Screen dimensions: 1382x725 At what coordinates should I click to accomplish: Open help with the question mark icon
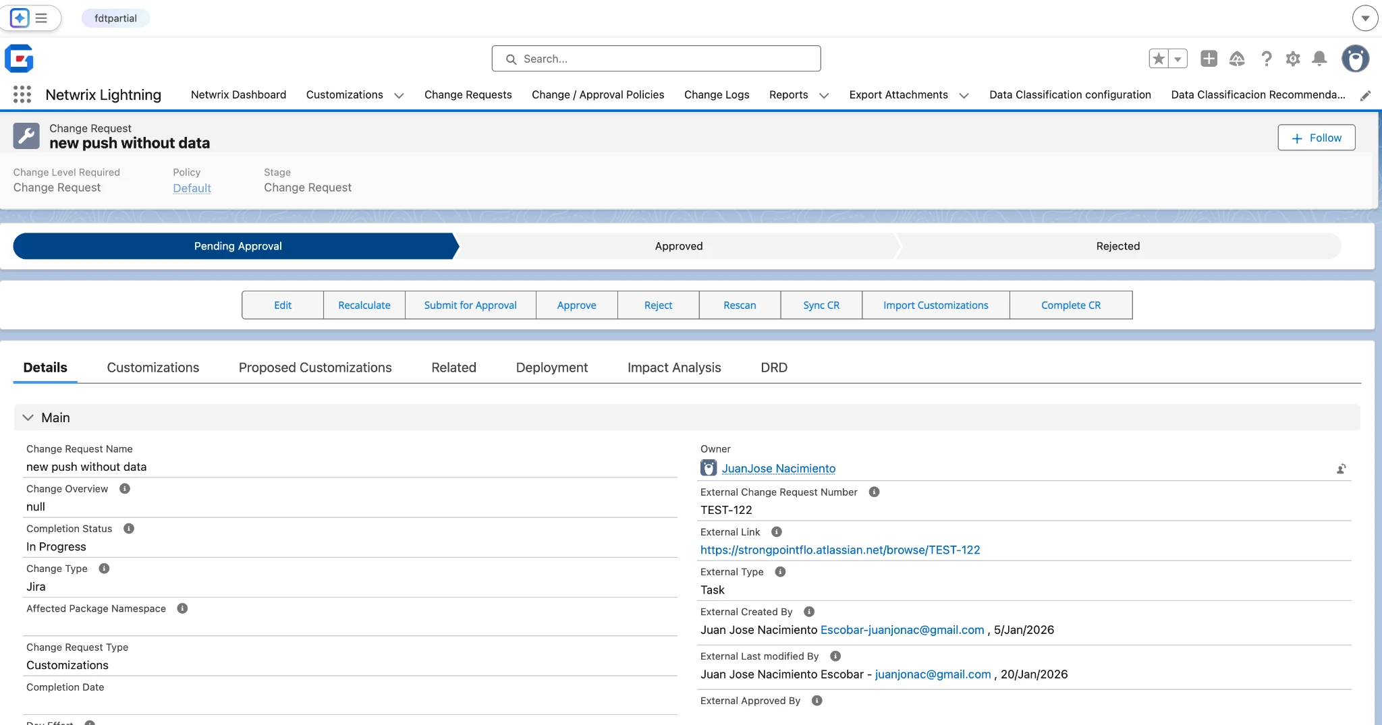click(x=1267, y=59)
